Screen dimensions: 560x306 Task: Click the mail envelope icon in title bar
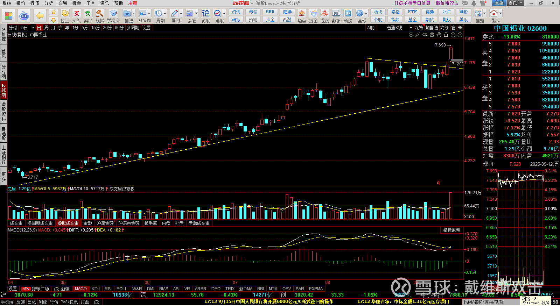tap(465, 3)
